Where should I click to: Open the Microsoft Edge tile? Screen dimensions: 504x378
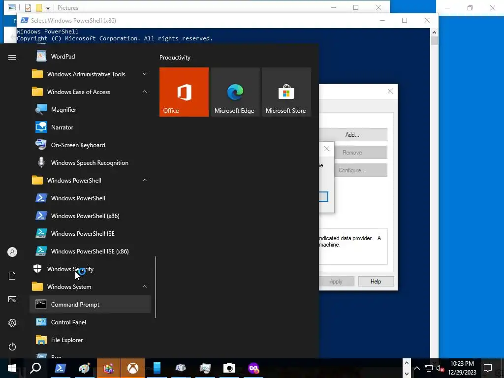coord(235,92)
